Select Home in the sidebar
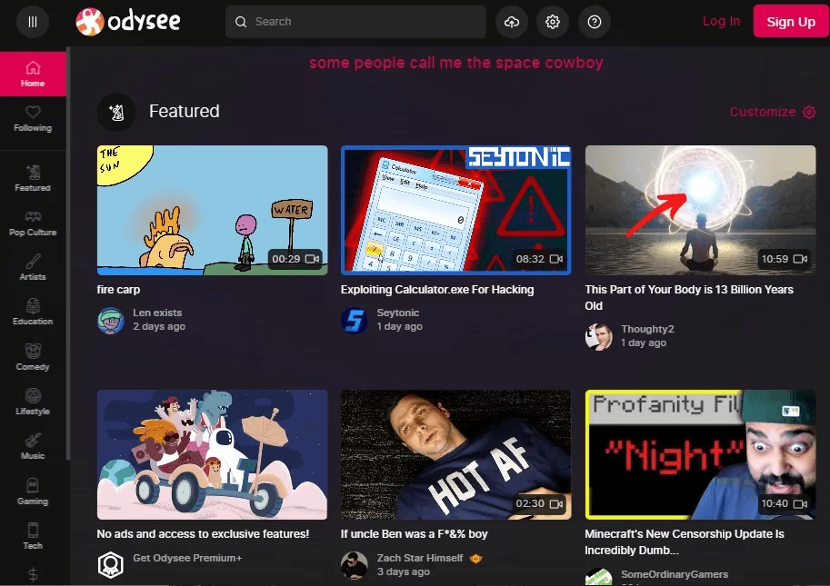Viewport: 830px width, 586px height. (x=33, y=74)
